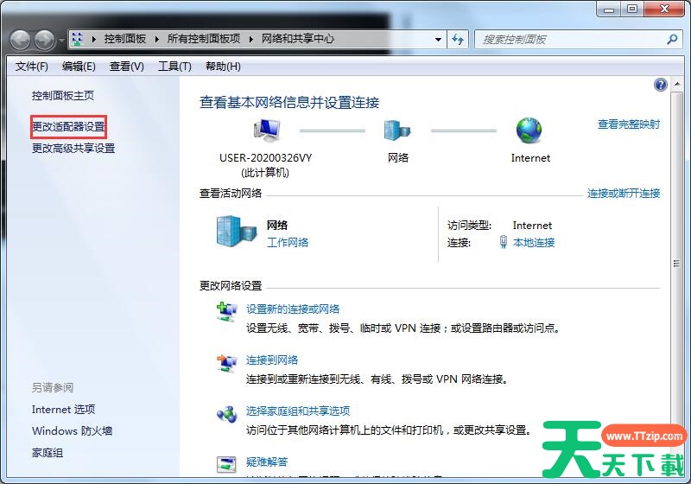The width and height of the screenshot is (691, 484).
Task: Open 更改适配器设置
Action: (68, 127)
